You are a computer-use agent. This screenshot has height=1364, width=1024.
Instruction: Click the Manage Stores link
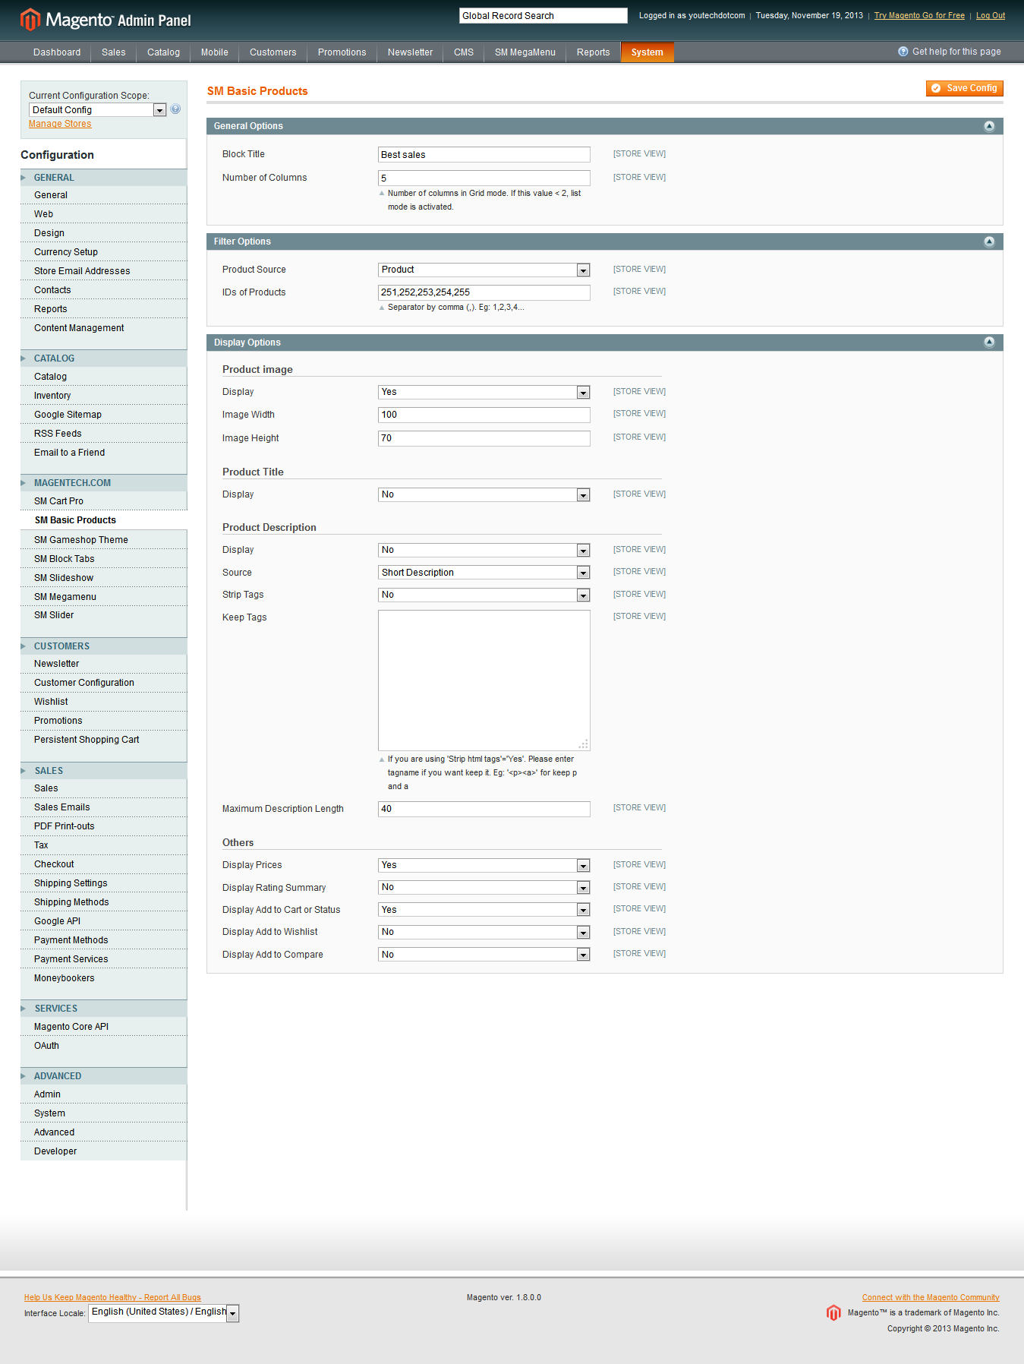pos(60,124)
